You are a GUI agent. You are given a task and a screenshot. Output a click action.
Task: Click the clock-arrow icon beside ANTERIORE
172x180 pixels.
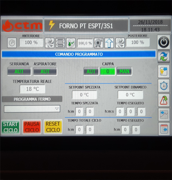coord(12,43)
